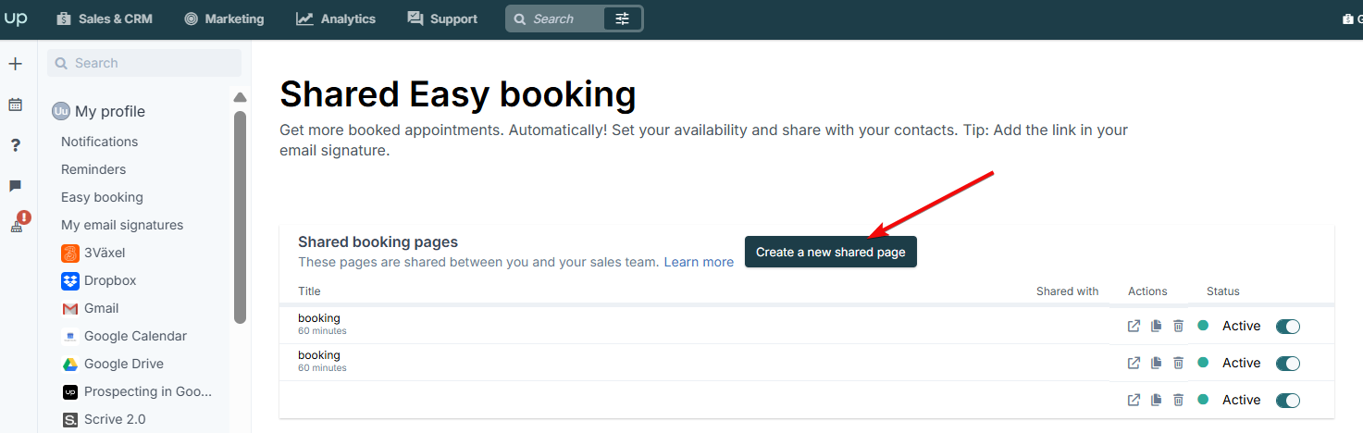This screenshot has width=1363, height=433.
Task: Open My email signatures
Action: coord(122,225)
